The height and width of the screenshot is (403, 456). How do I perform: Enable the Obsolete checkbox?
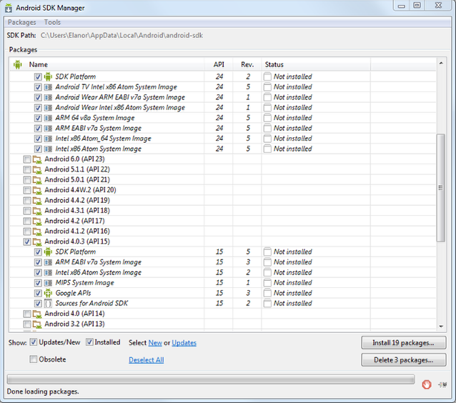(34, 359)
